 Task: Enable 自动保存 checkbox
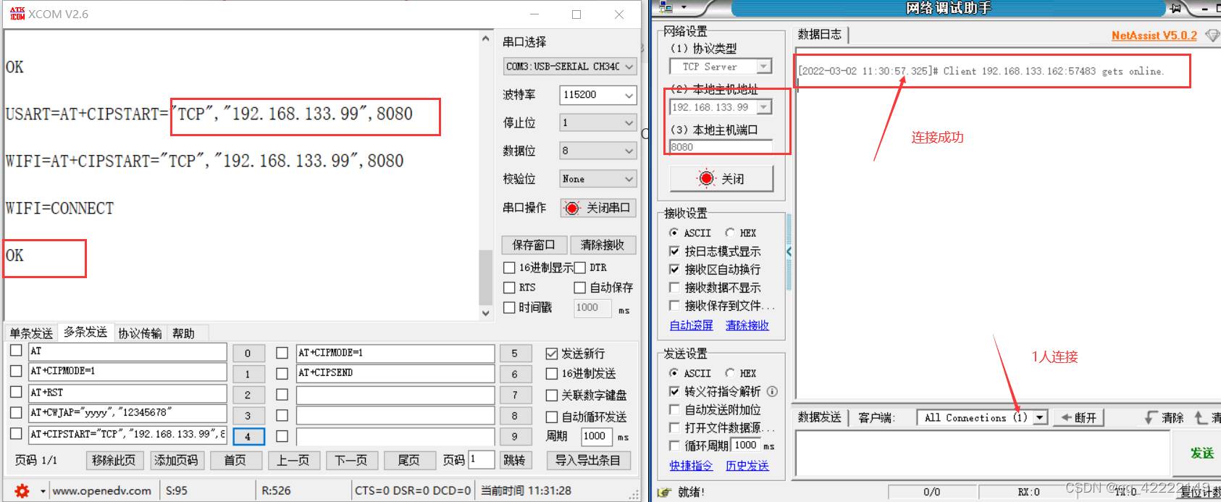click(x=579, y=288)
